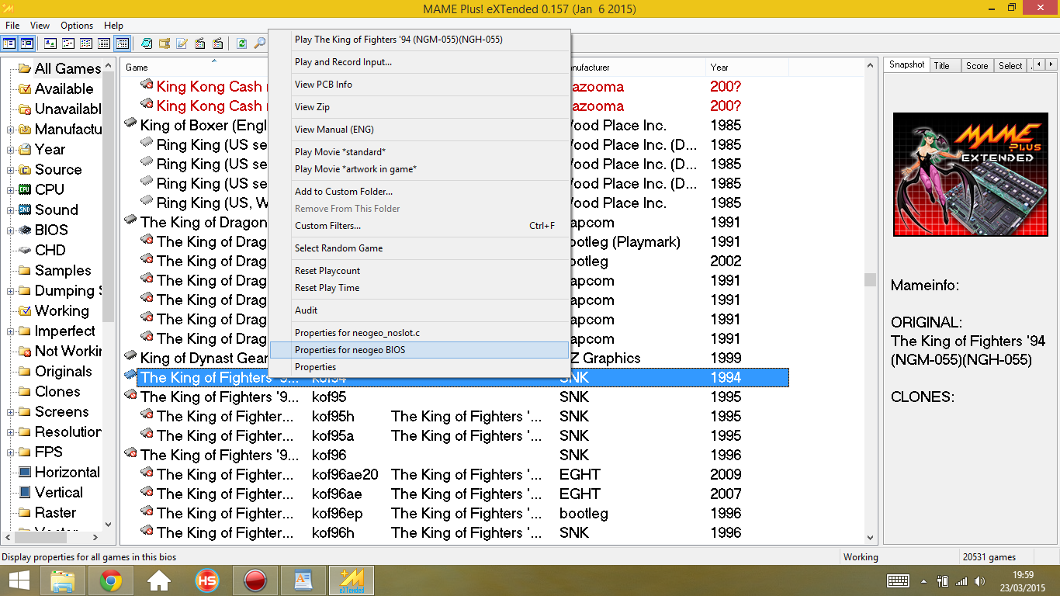Switch to the Score tab
The width and height of the screenshot is (1060, 596).
tap(977, 66)
